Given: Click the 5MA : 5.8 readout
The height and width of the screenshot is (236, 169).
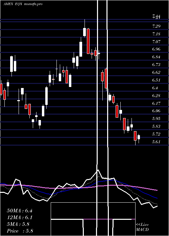Looking at the screenshot, I should (18, 224).
